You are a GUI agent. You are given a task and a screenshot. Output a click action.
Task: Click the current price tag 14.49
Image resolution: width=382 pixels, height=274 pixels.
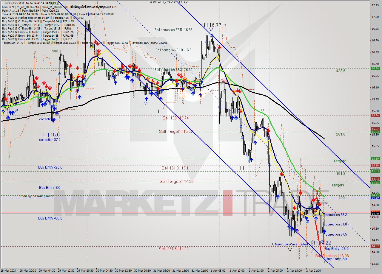click(x=375, y=214)
